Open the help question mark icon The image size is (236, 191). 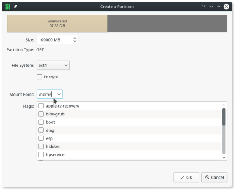coord(204,7)
